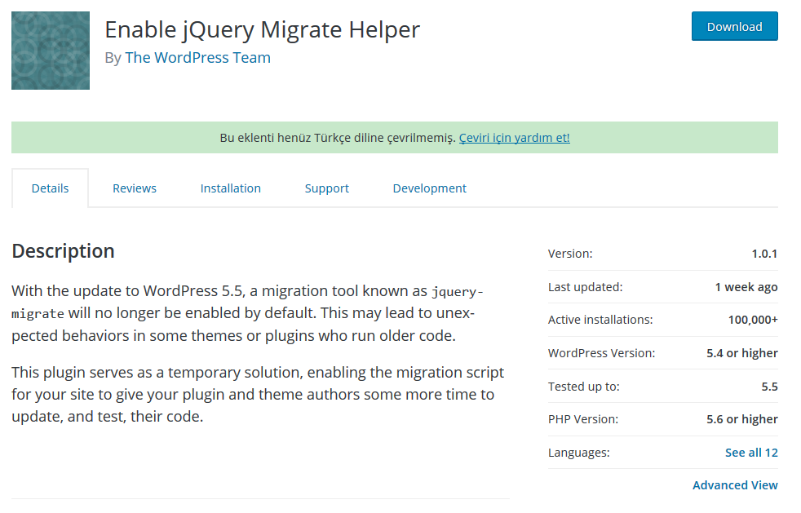Click the 'PHP Version:' label
Viewport: 801px width, 513px height.
click(x=583, y=419)
